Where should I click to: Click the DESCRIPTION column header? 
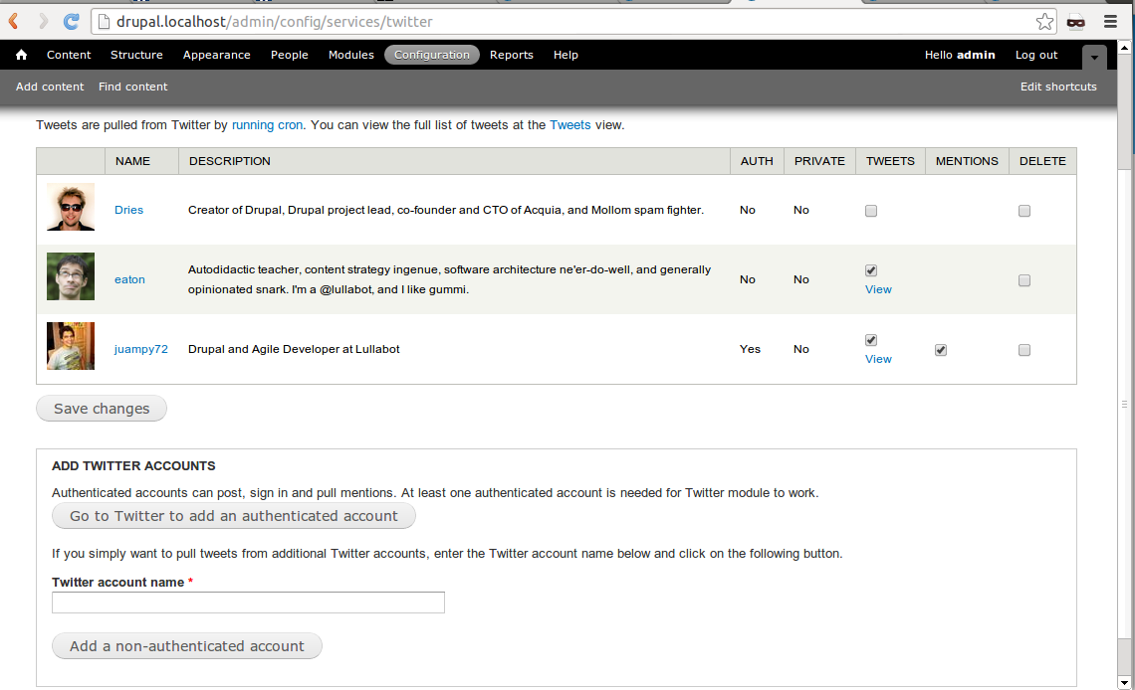click(x=229, y=161)
